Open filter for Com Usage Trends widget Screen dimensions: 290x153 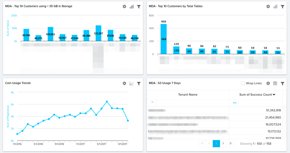[x=139, y=84]
